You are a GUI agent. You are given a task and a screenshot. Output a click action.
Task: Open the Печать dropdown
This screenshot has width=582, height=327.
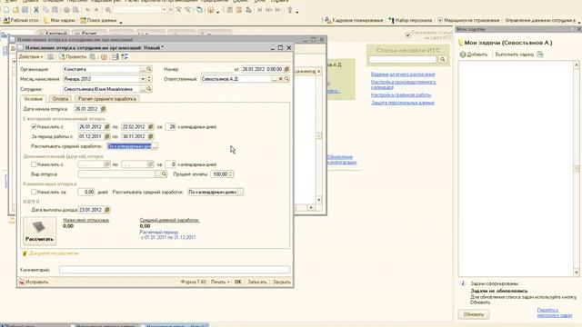220,282
